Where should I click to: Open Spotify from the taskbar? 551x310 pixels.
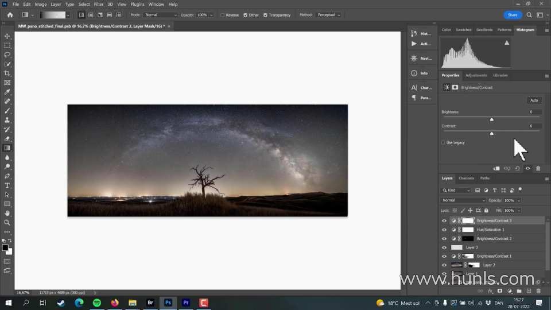[97, 303]
